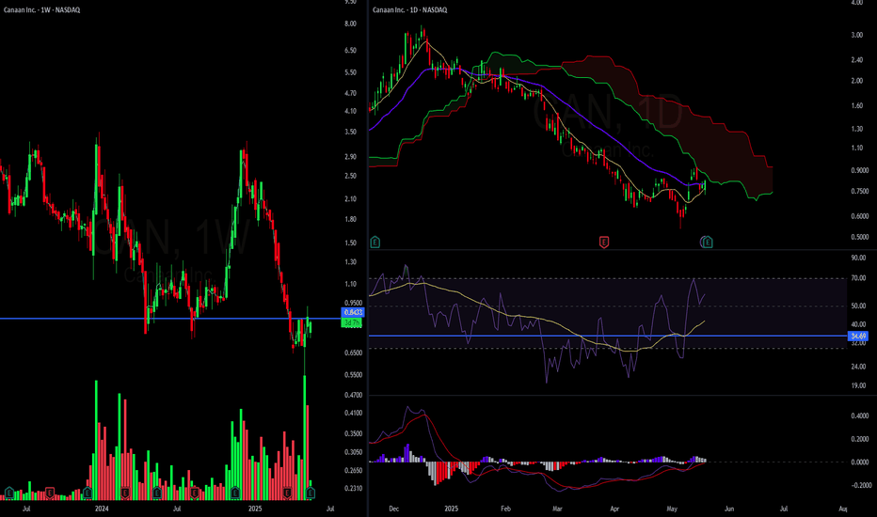Click the 0.6500 price axis value

[353, 352]
